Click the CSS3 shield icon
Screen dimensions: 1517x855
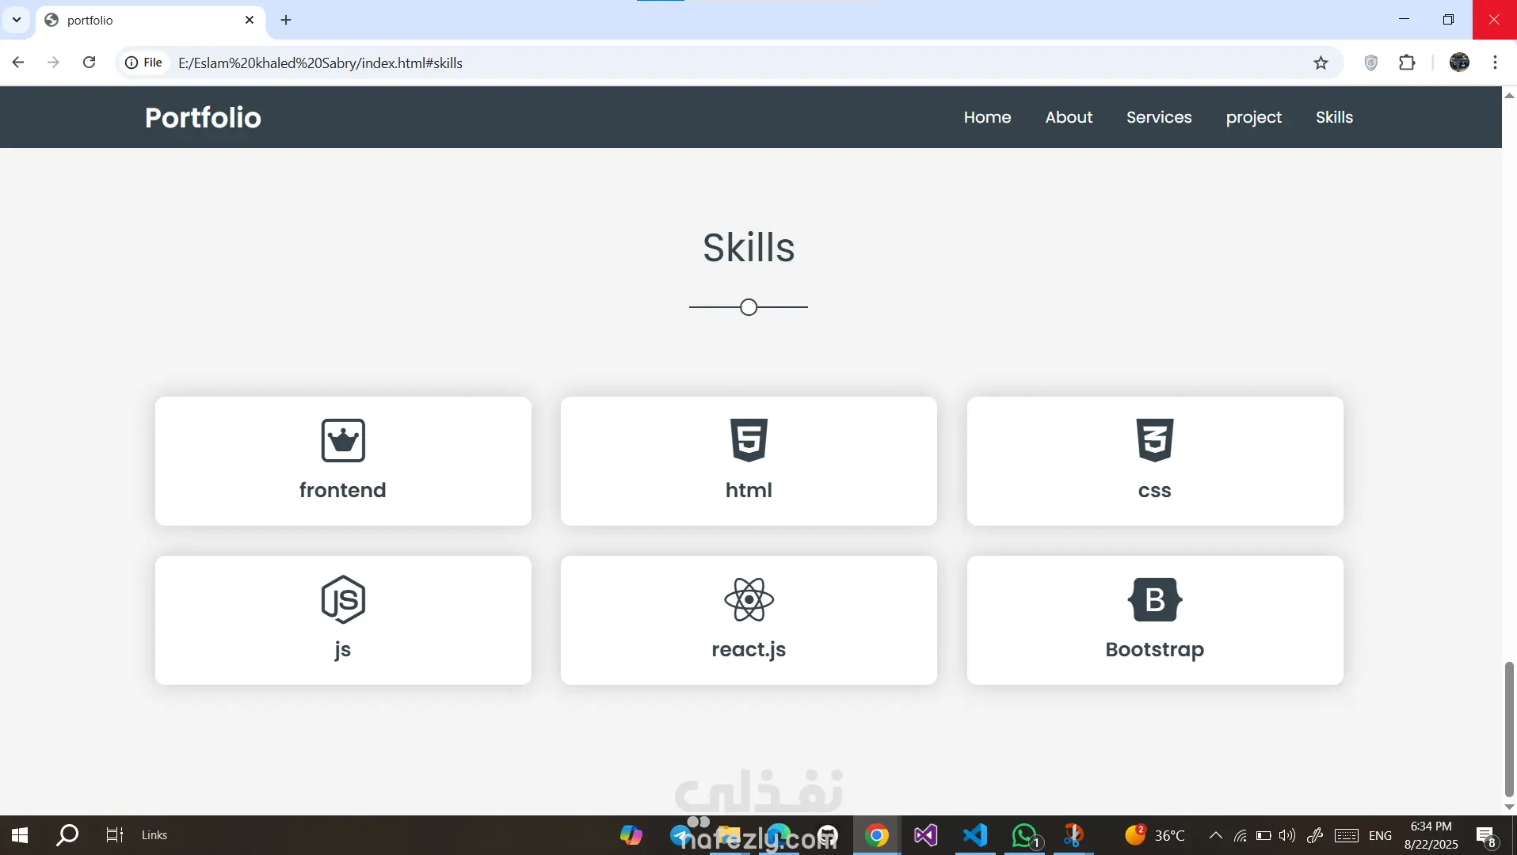click(x=1155, y=440)
